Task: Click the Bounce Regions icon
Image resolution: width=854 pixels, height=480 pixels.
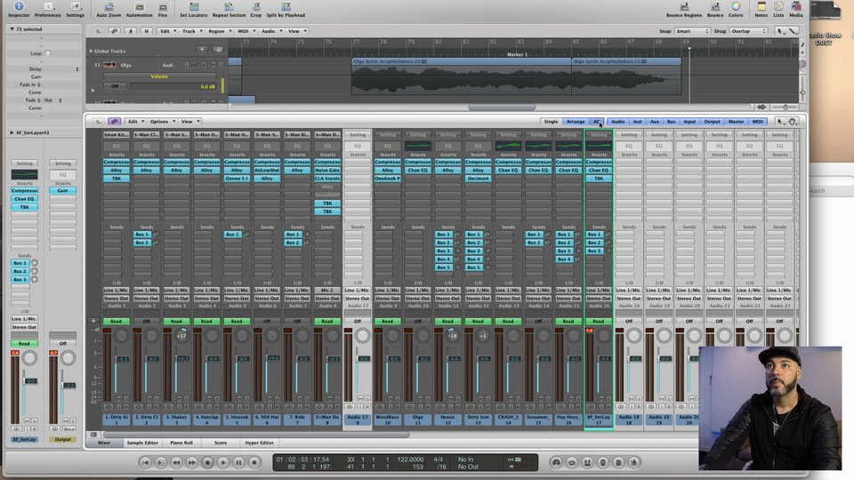Action: coord(684,8)
